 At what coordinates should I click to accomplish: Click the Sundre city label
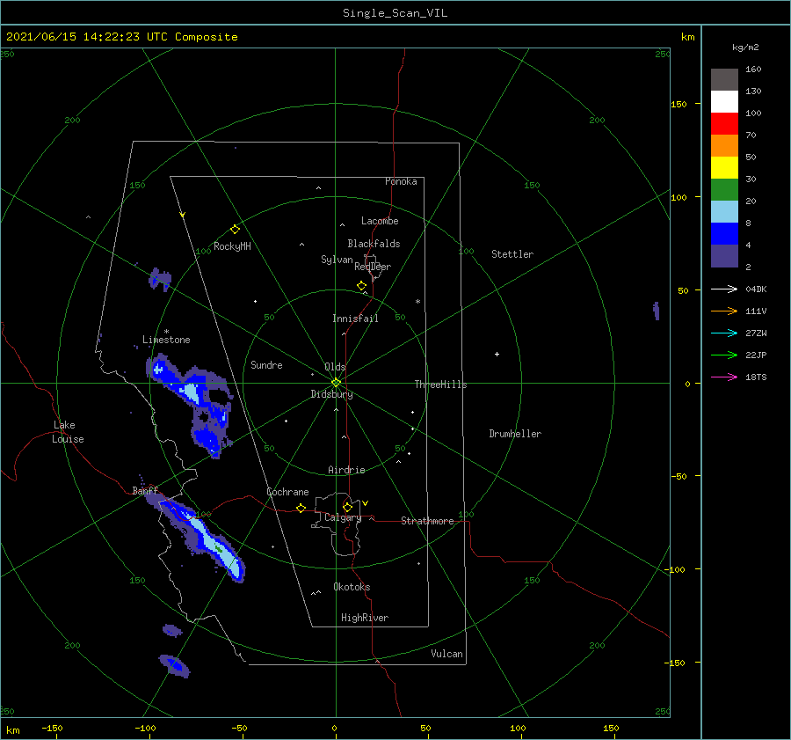tap(266, 364)
